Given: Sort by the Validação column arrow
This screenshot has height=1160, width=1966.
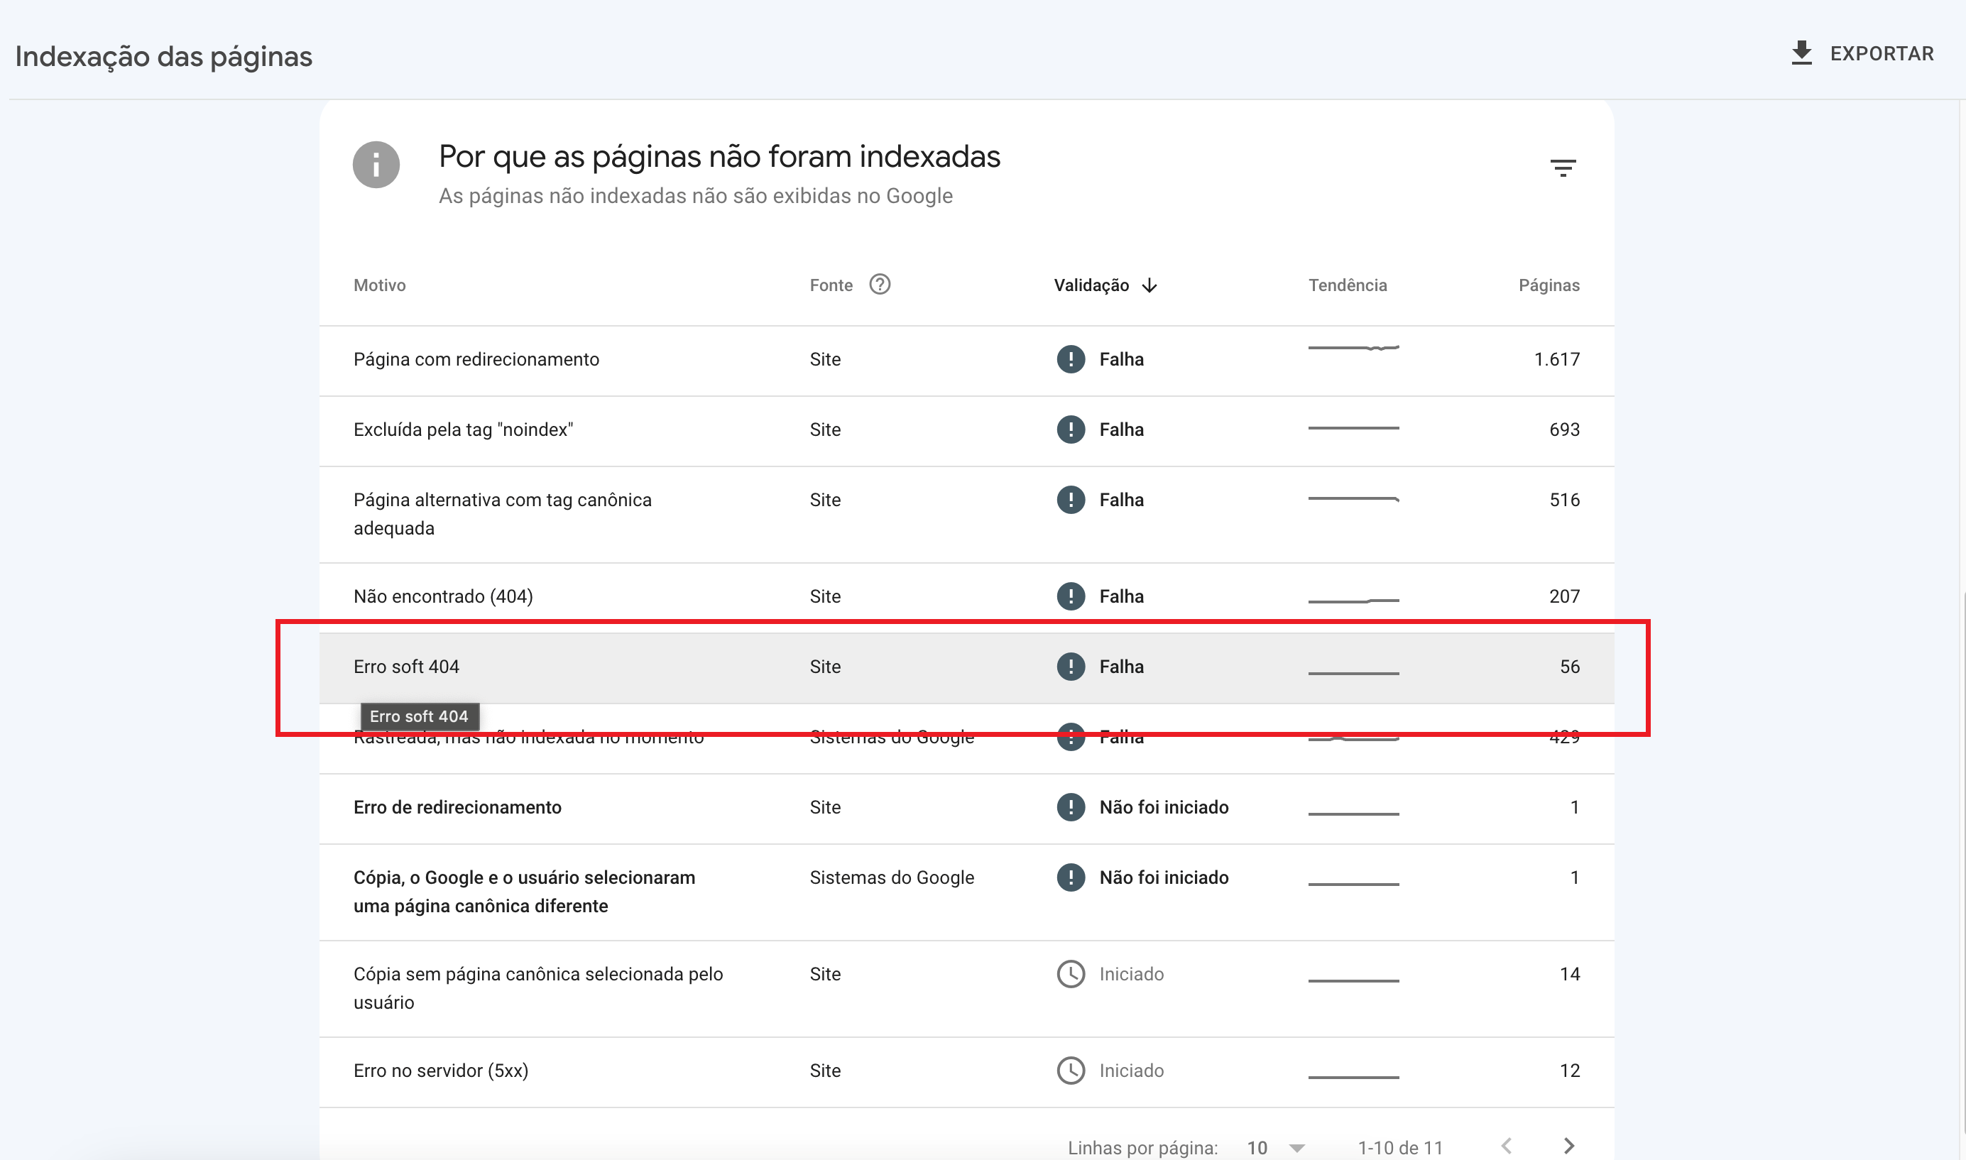Looking at the screenshot, I should tap(1149, 285).
